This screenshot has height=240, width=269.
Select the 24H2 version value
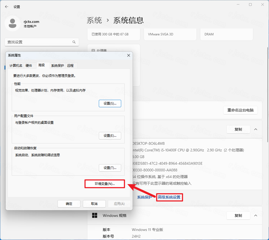click(136, 236)
